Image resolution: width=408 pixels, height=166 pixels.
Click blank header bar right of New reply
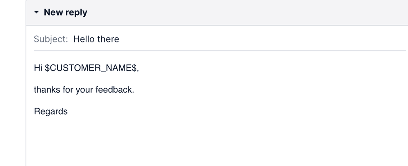coord(245,13)
